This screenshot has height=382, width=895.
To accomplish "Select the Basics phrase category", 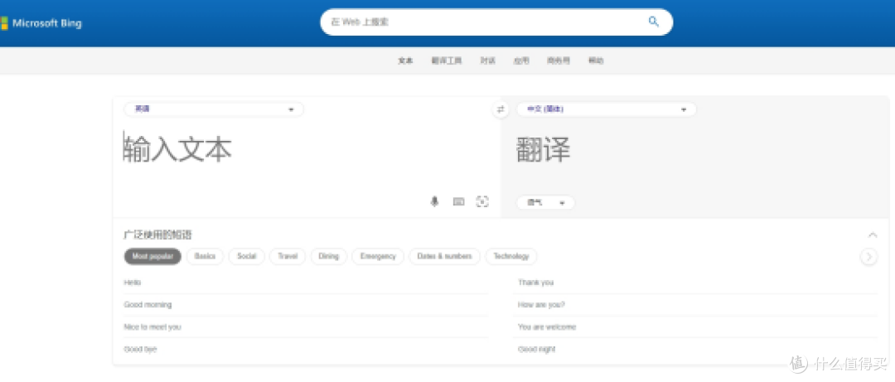I will pyautogui.click(x=205, y=256).
